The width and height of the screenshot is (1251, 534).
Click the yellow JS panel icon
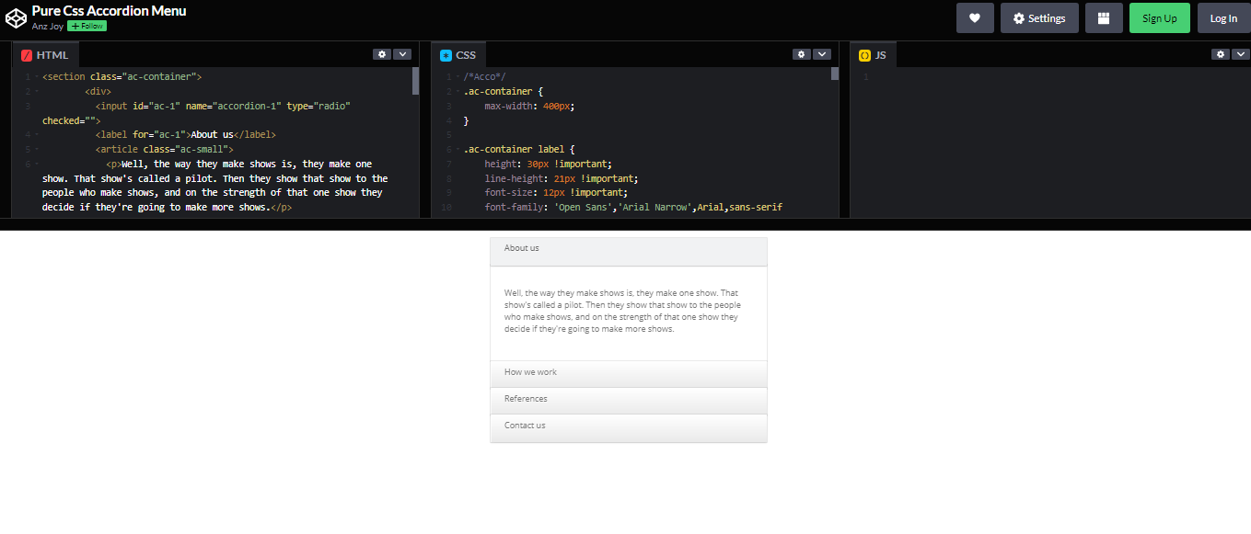click(863, 54)
